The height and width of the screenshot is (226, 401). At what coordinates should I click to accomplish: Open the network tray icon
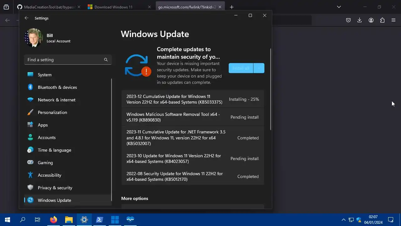(x=352, y=220)
